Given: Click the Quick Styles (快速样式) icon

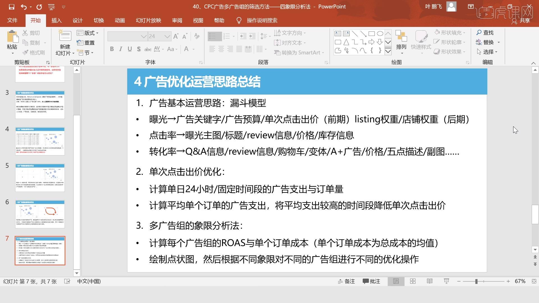Looking at the screenshot, I should click(421, 41).
